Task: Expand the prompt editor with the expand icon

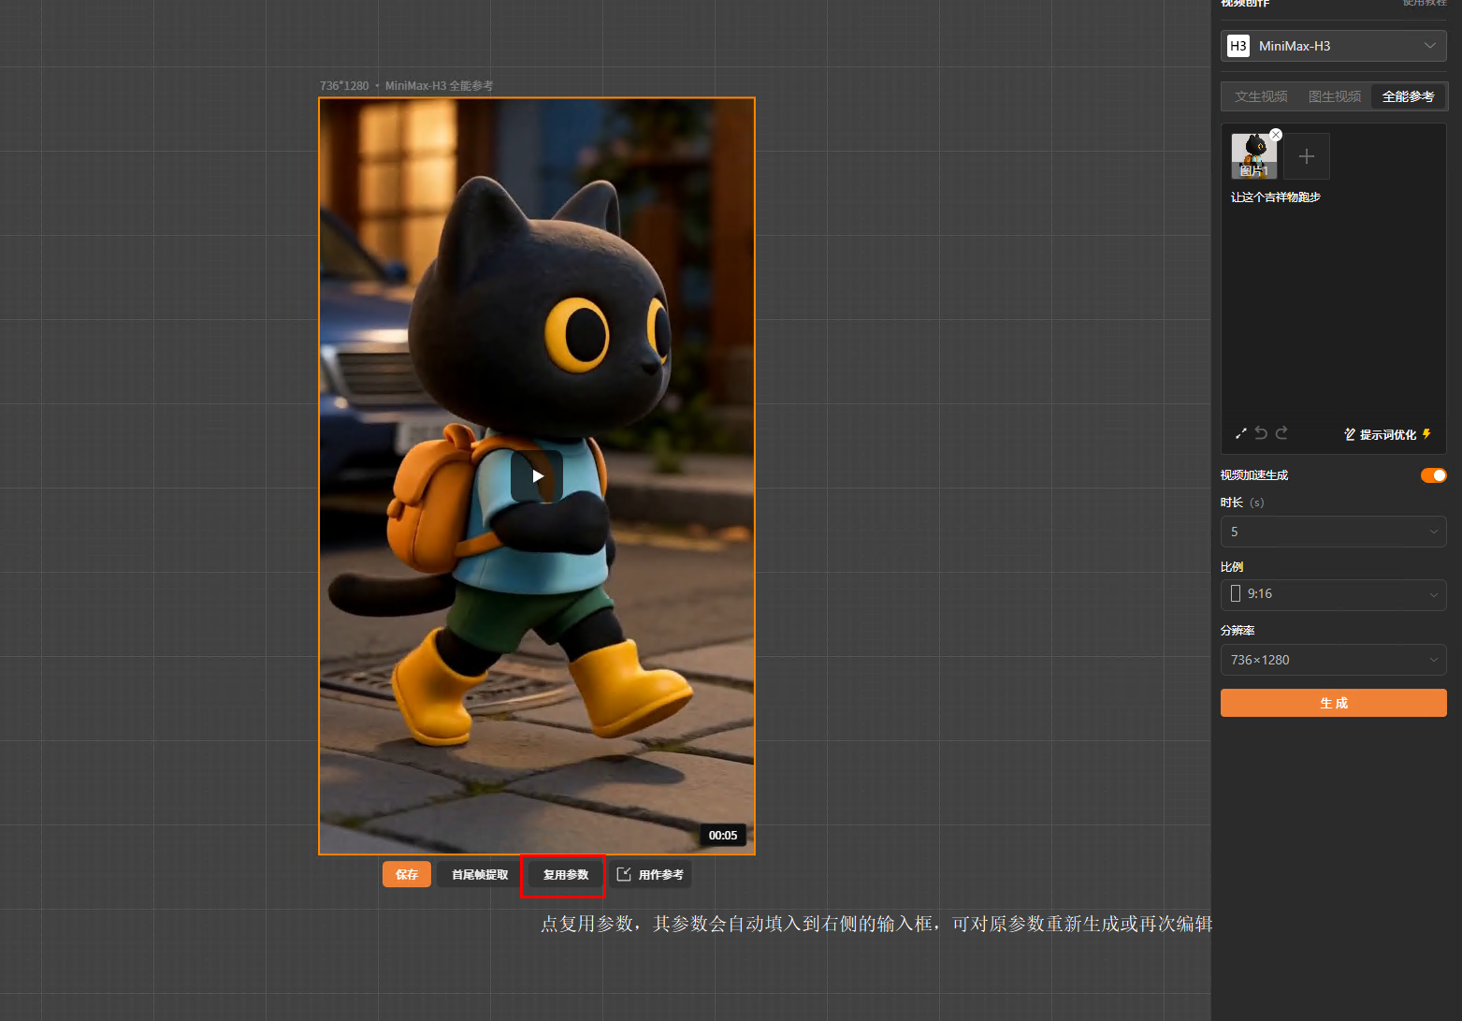Action: tap(1241, 433)
